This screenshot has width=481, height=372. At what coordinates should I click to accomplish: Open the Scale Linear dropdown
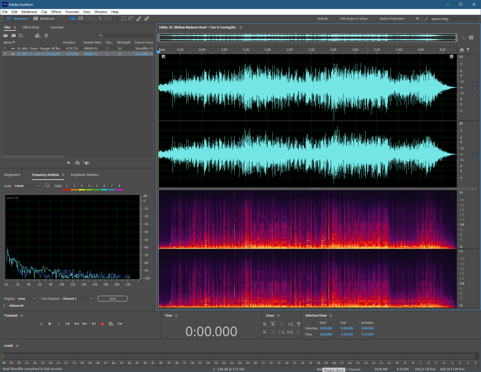(27, 186)
